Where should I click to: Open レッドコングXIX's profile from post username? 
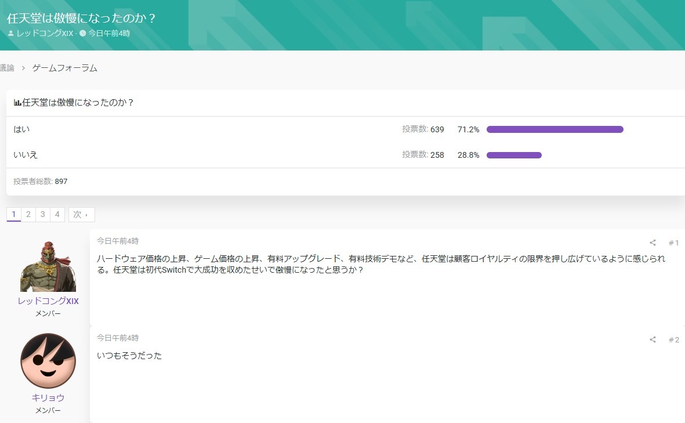tap(48, 301)
